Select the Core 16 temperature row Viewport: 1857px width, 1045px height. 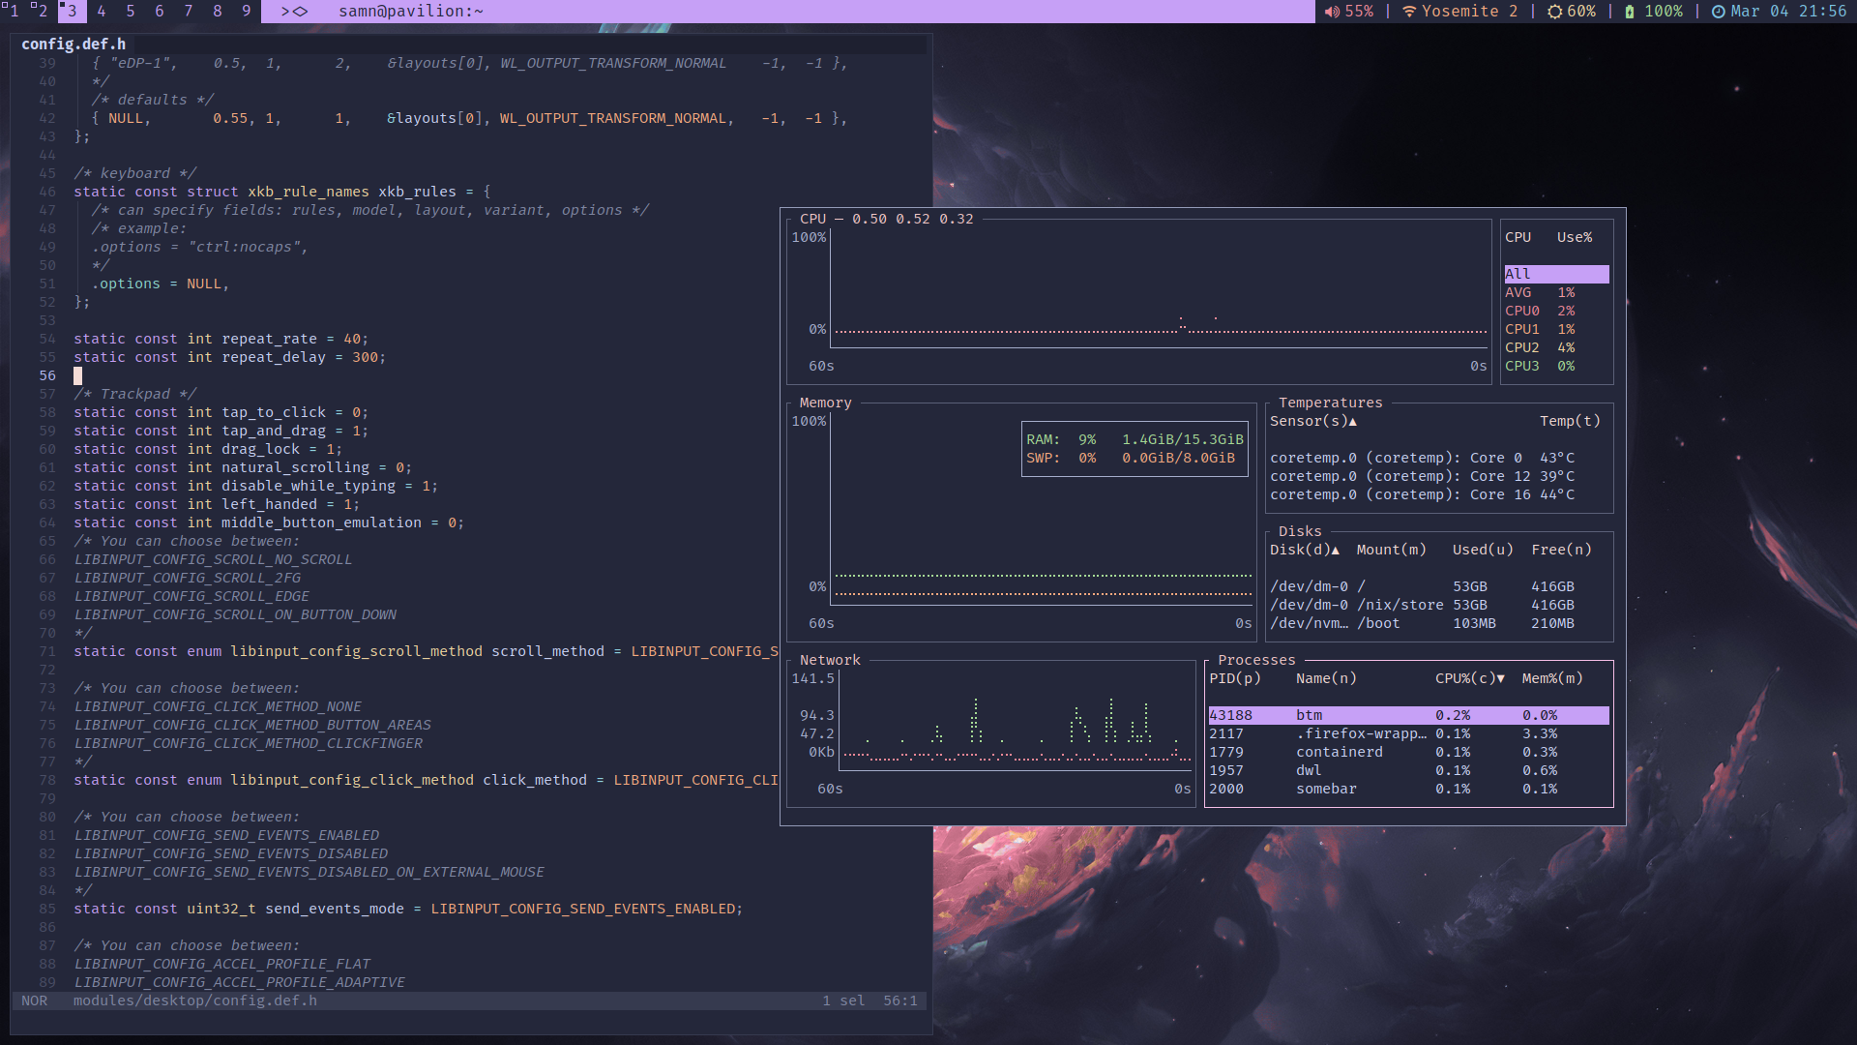[1439, 494]
